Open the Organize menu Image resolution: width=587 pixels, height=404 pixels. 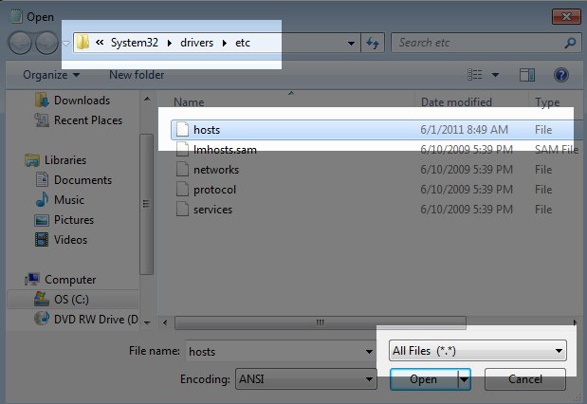pyautogui.click(x=51, y=74)
